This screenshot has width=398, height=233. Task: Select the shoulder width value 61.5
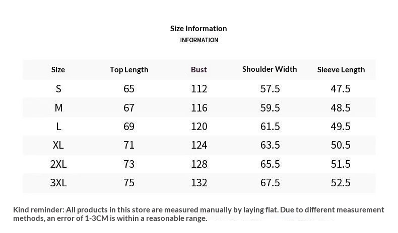[270, 127]
